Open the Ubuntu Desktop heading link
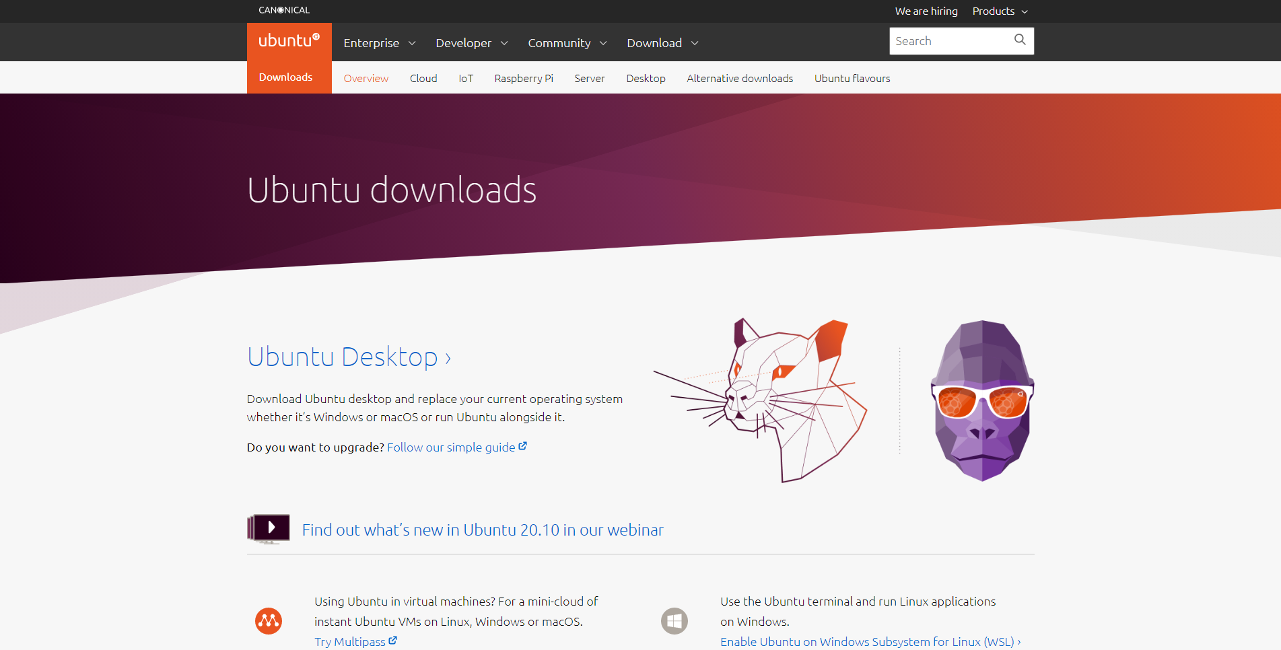1281x650 pixels. click(349, 357)
